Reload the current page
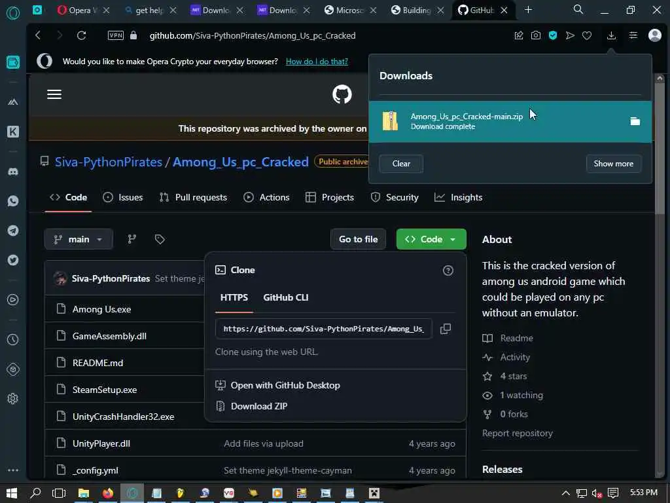 coord(81,35)
